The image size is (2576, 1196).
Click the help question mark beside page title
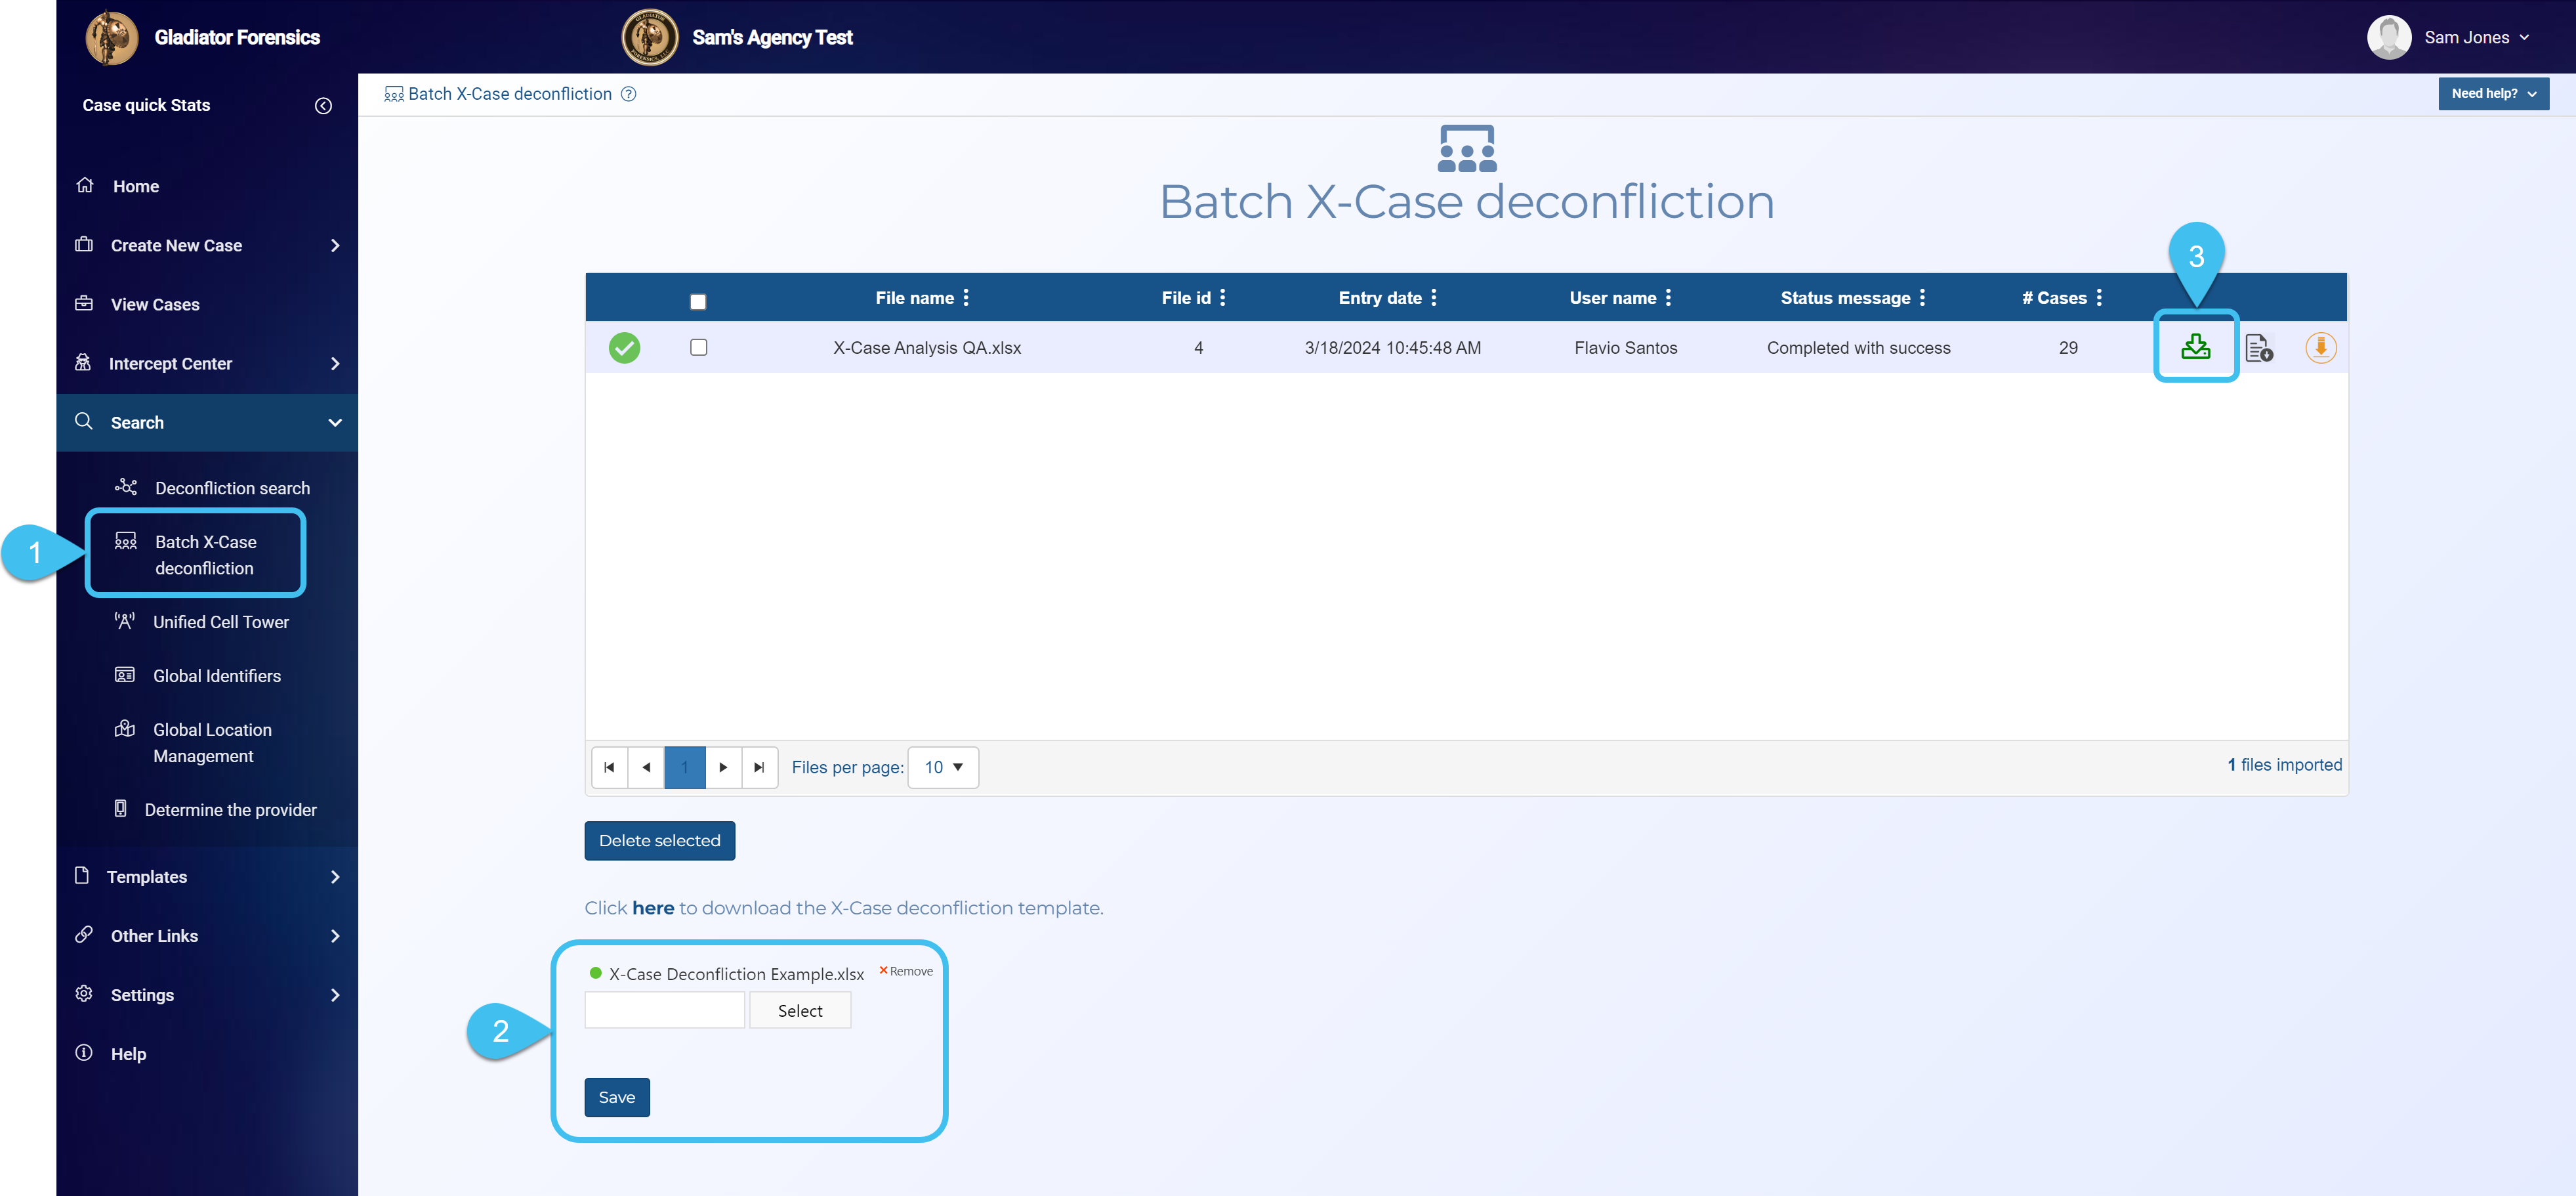[x=628, y=94]
